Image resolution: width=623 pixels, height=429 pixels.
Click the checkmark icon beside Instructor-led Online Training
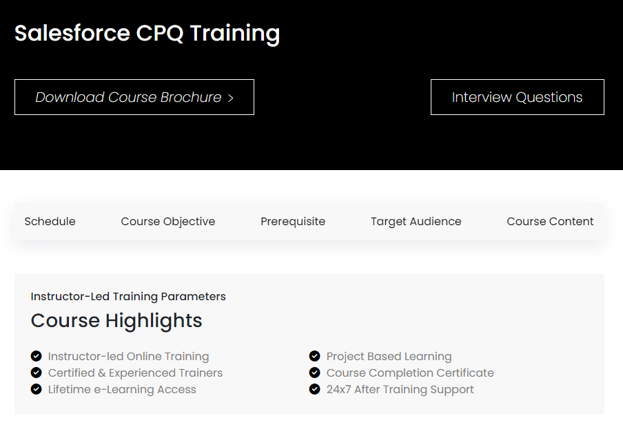[x=36, y=356]
